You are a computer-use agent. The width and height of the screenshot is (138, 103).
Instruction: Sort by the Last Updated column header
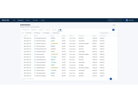pyautogui.click(x=103, y=36)
